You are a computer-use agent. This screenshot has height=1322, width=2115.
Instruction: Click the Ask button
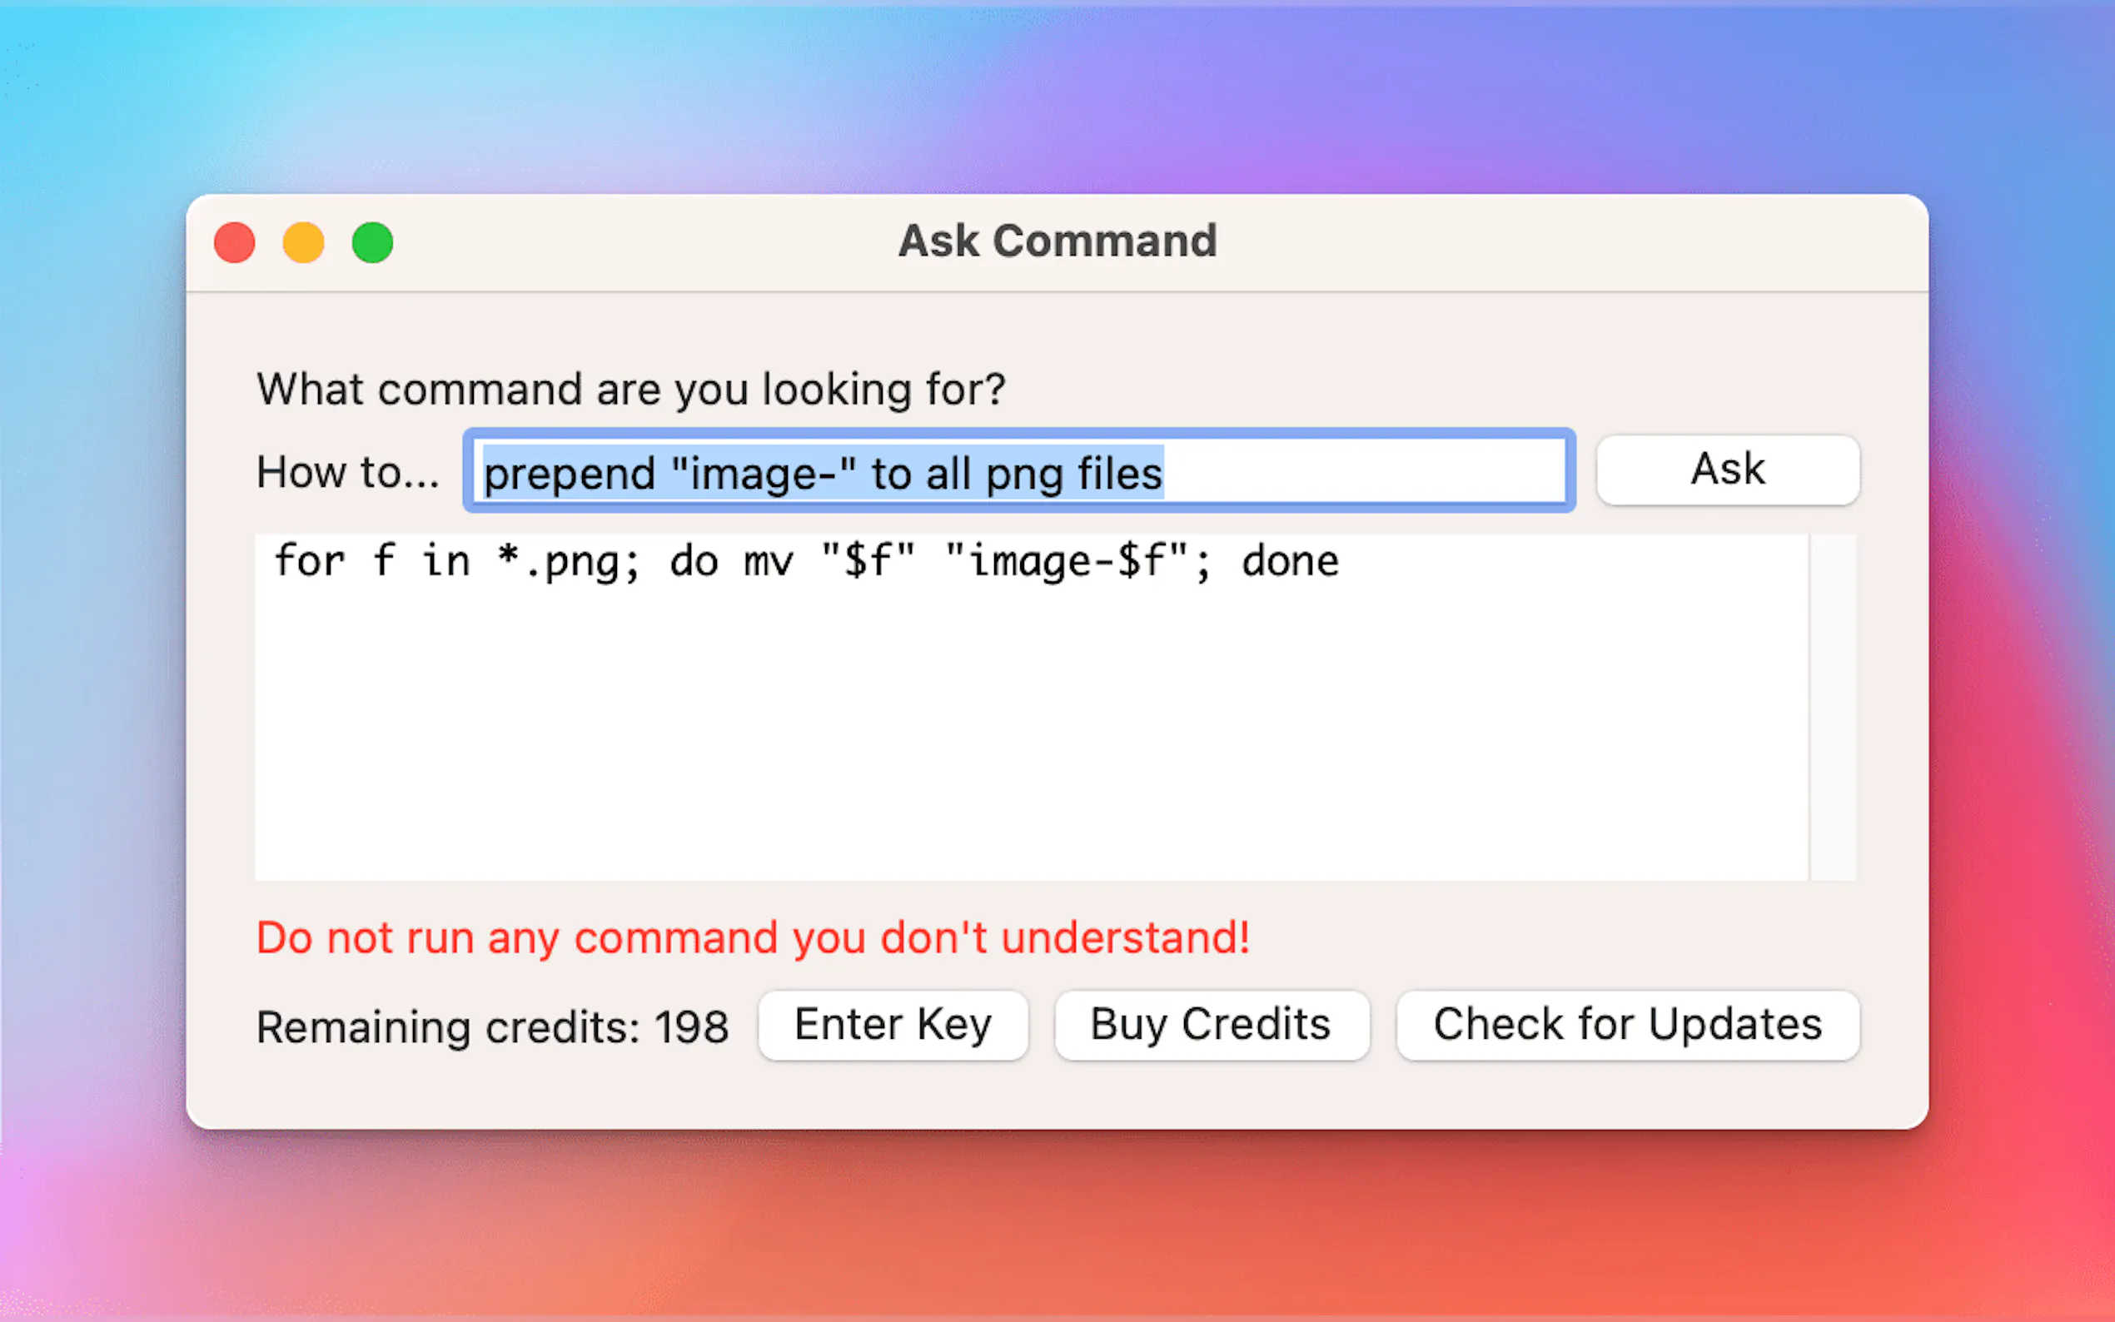(1727, 470)
